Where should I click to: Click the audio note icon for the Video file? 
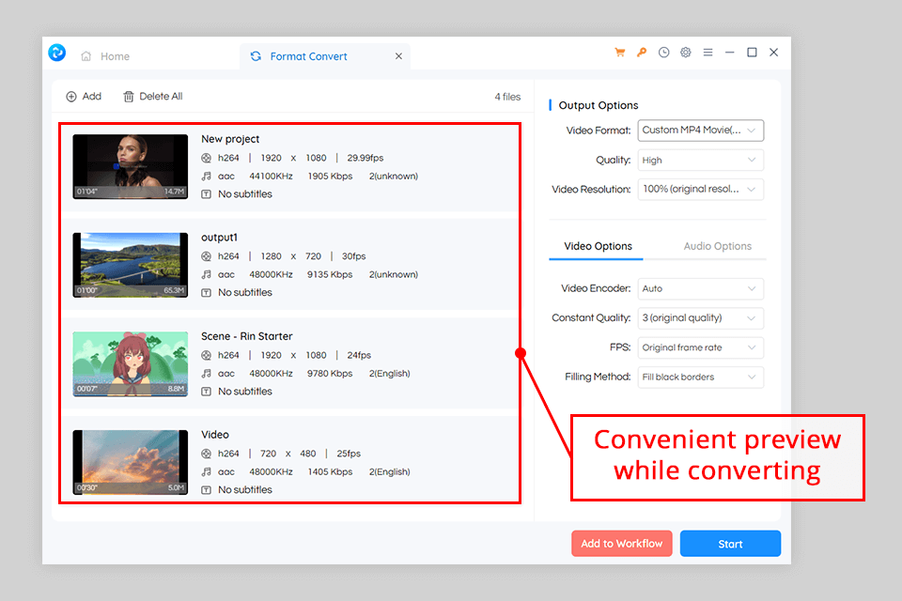click(206, 471)
